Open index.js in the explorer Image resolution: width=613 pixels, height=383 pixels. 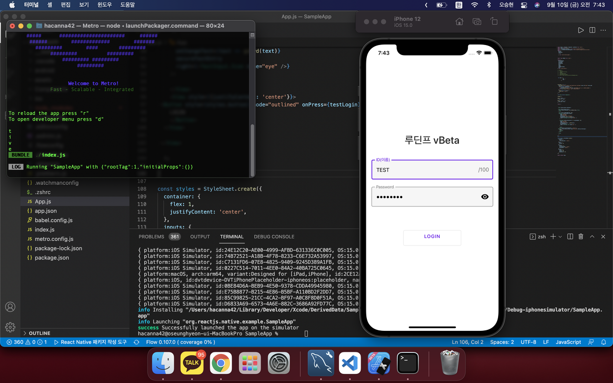click(x=45, y=229)
